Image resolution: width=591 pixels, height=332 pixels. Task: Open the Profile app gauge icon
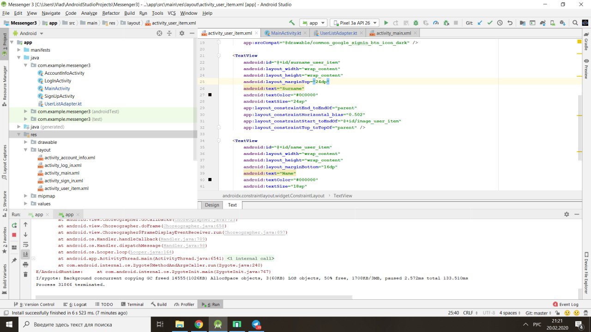(436, 23)
